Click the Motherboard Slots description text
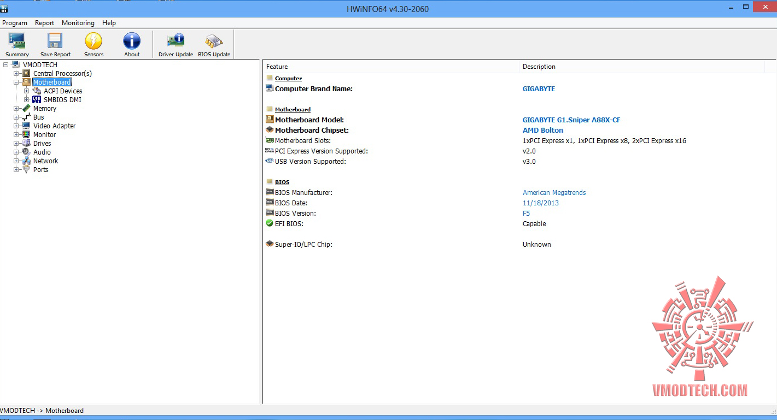 pyautogui.click(x=604, y=141)
